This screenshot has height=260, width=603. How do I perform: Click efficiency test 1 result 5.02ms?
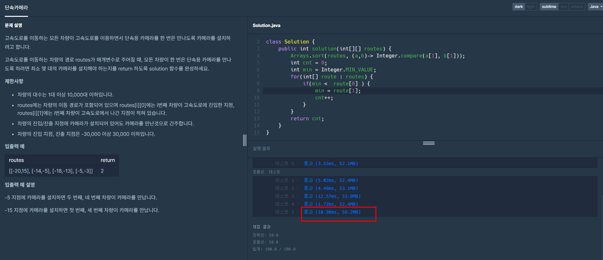331,180
